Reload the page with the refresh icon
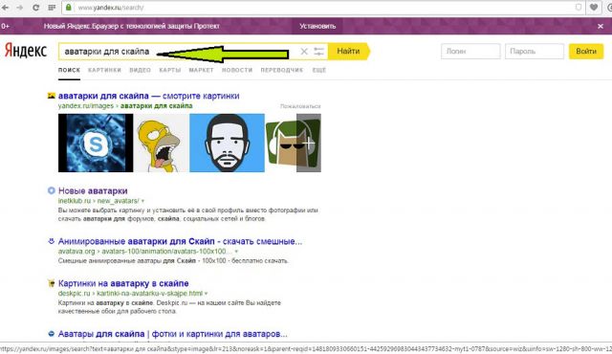 coord(35,8)
